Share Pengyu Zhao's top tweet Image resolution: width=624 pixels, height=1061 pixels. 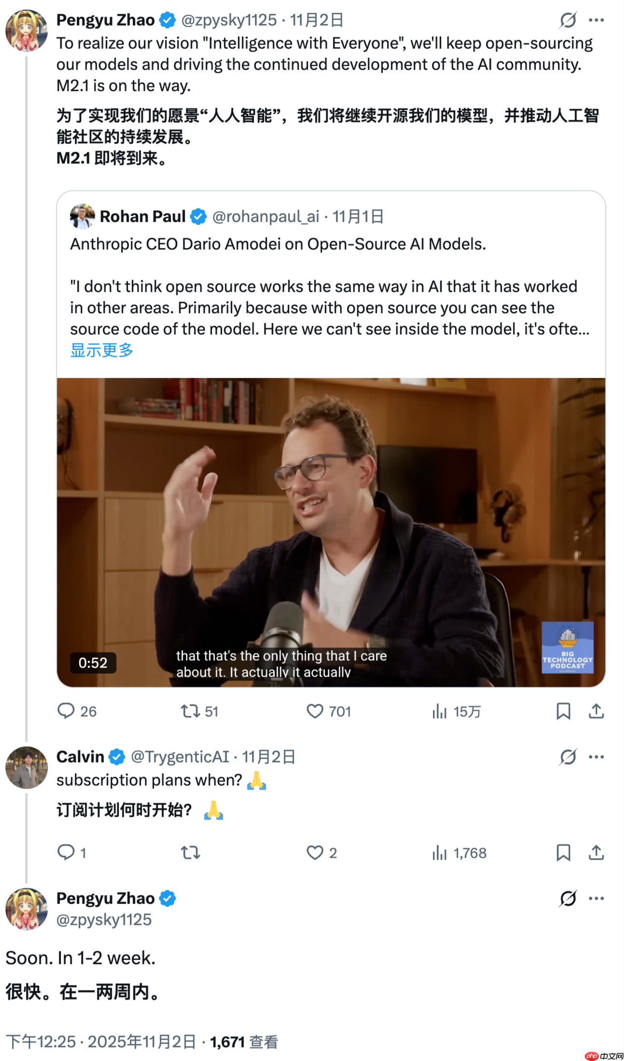pyautogui.click(x=596, y=711)
